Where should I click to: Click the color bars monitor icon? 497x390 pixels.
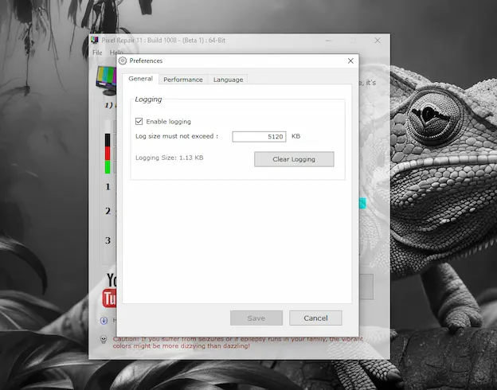[x=107, y=80]
